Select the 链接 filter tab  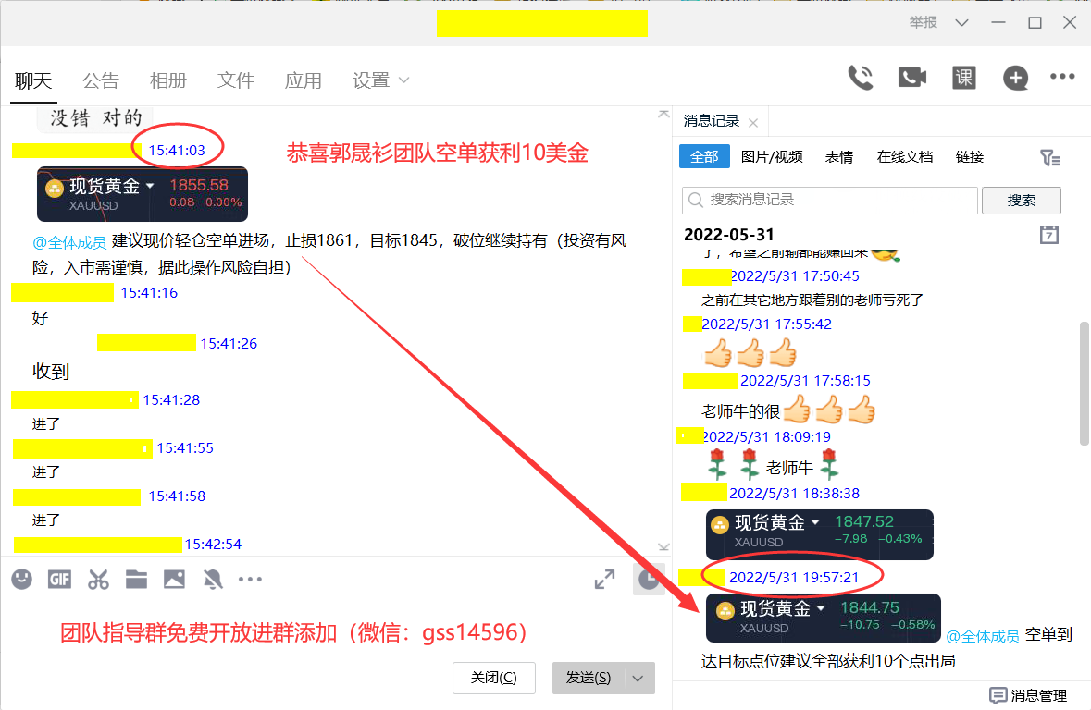pos(969,157)
